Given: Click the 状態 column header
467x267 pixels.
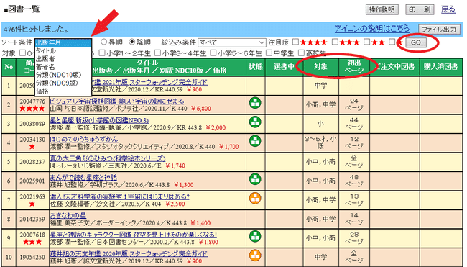Looking at the screenshot, I should point(256,67).
